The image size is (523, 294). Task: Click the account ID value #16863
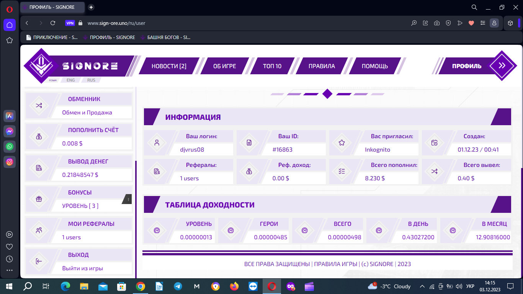(x=283, y=150)
